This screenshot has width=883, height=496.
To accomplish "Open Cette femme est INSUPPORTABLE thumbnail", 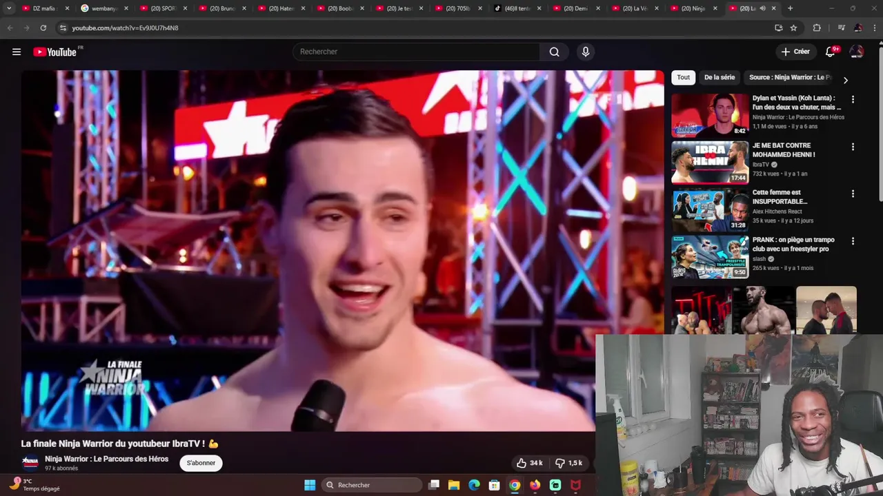I will 710,209.
